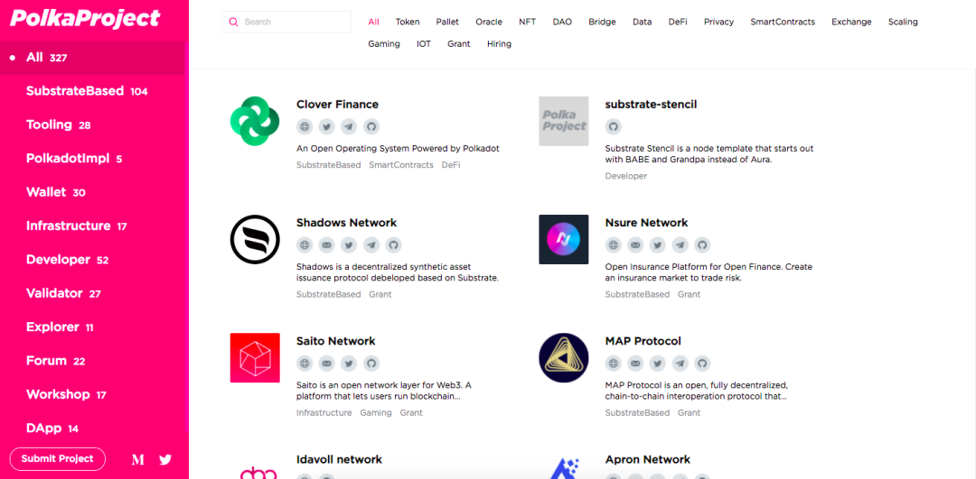Open PolkaProject's Twitter icon in sidebar footer
The image size is (976, 479).
pyautogui.click(x=165, y=460)
